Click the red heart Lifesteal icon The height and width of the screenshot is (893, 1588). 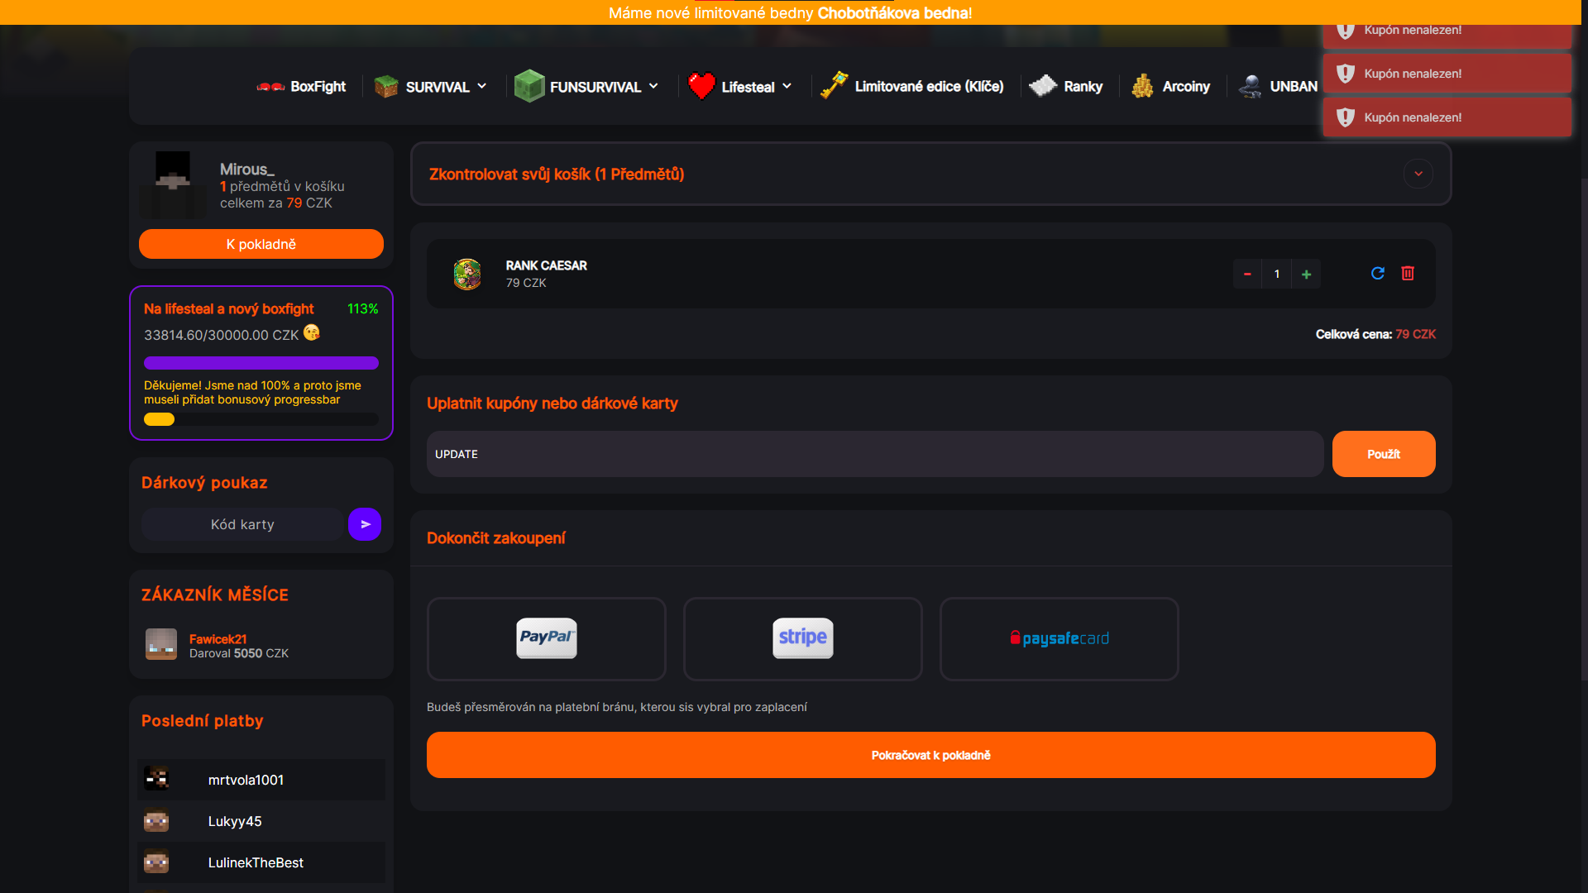pyautogui.click(x=701, y=86)
